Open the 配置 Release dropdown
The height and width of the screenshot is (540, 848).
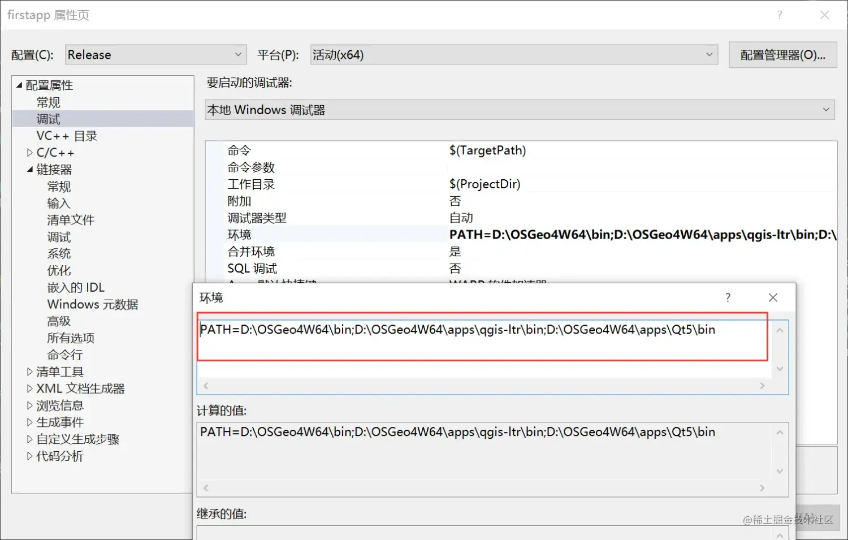[x=156, y=55]
